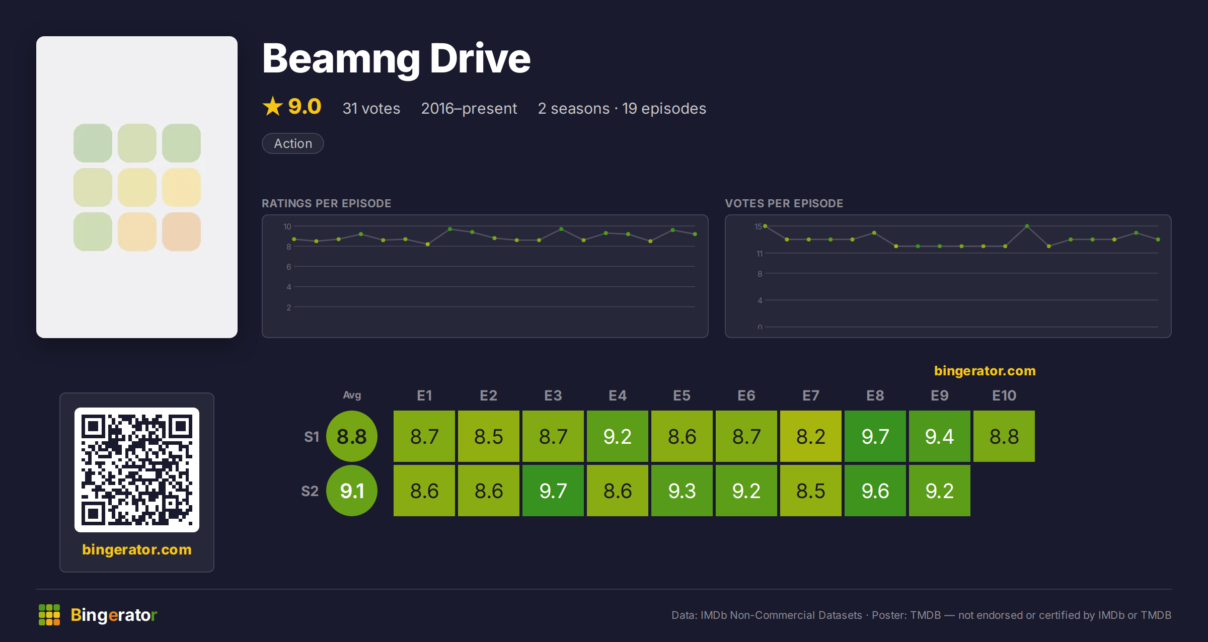Open bingerator.com link below QR code
The width and height of the screenshot is (1208, 642).
tap(137, 549)
